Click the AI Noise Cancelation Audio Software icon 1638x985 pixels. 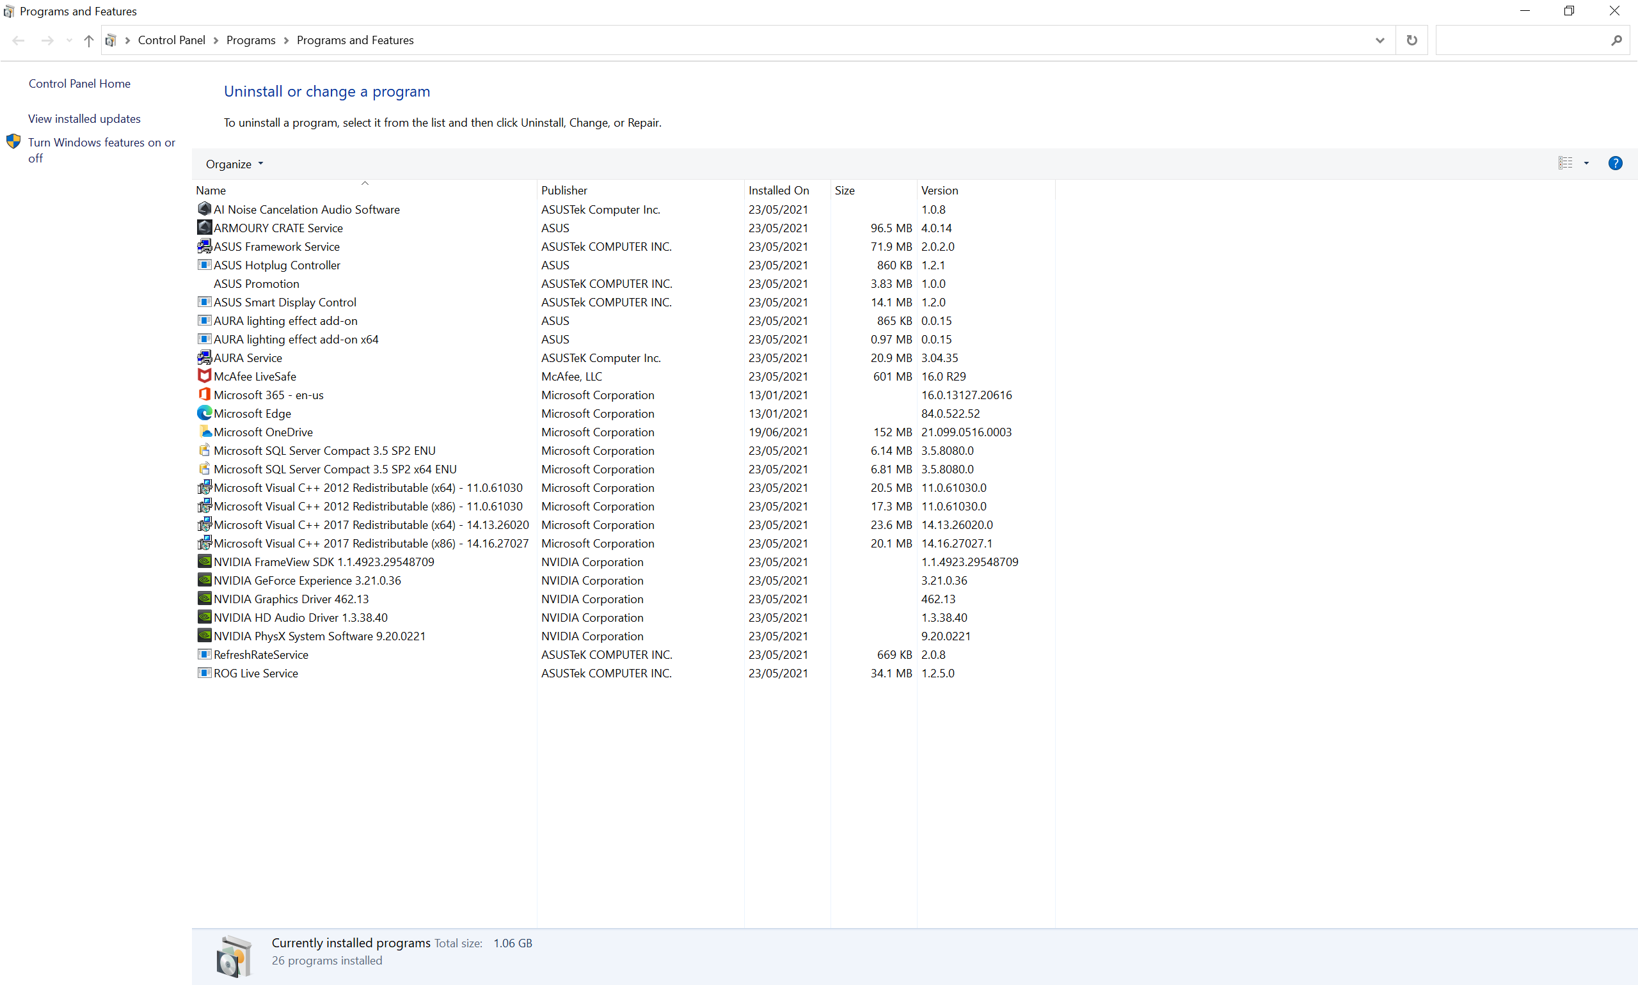pos(205,209)
